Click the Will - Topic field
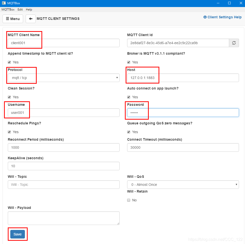Image resolution: width=245 pixels, height=244 pixels. [x=64, y=185]
